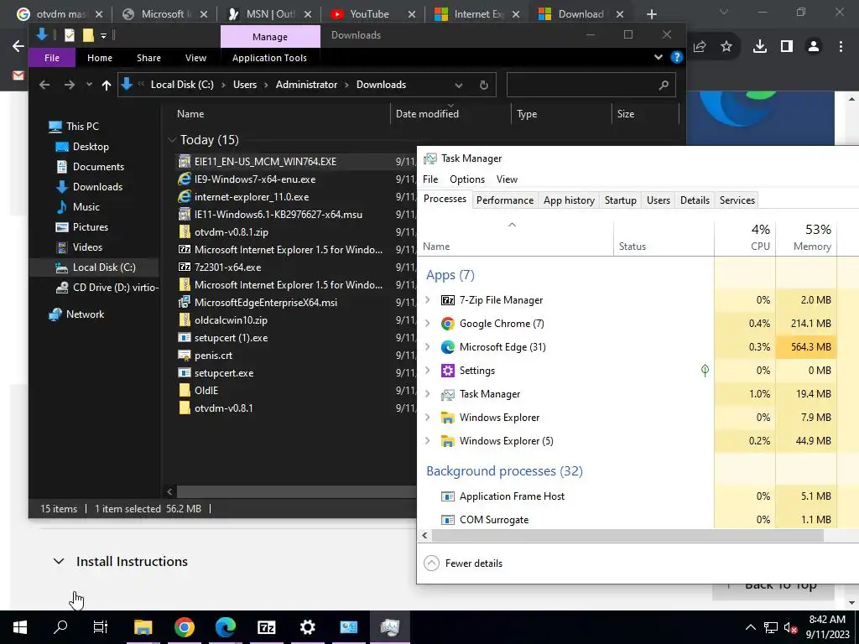Open a new Chrome tab

coord(651,14)
